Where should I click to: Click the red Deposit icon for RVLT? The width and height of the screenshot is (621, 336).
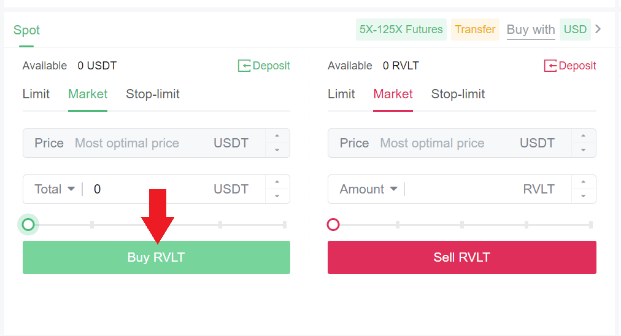click(x=550, y=66)
